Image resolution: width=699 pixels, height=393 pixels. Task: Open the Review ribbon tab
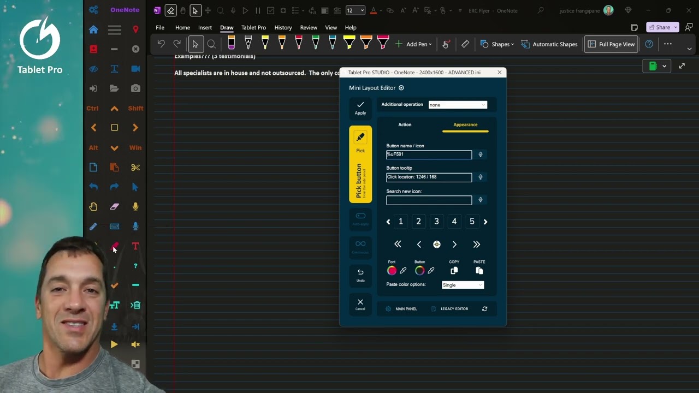tap(309, 27)
